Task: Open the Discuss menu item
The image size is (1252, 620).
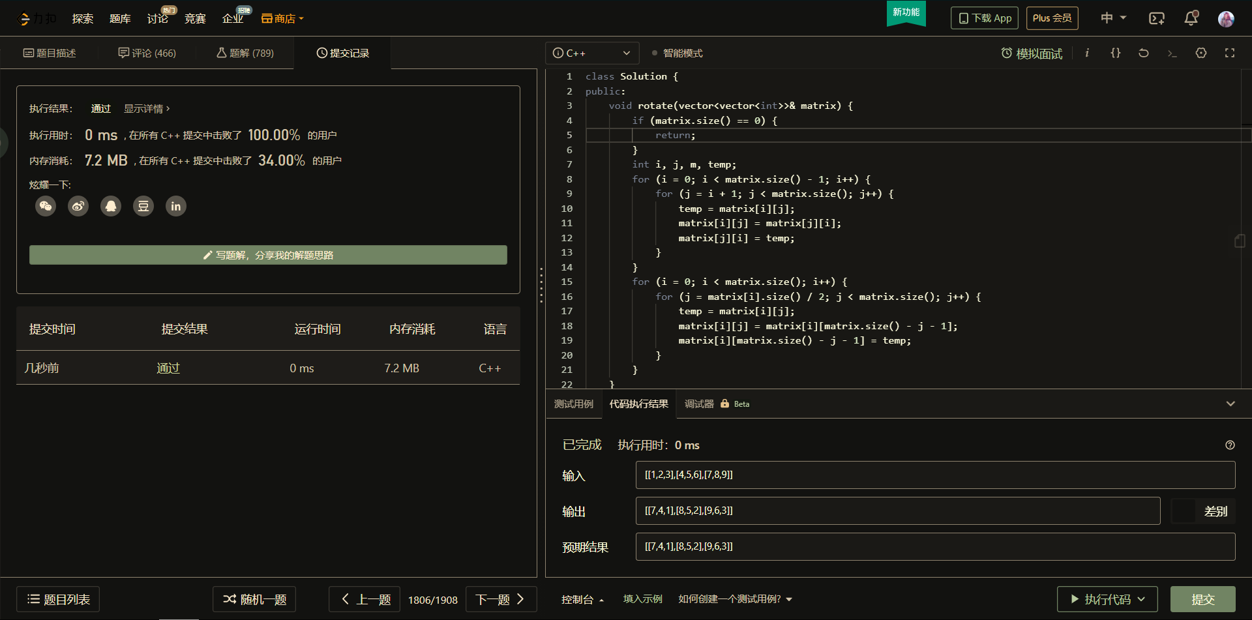Action: (158, 18)
